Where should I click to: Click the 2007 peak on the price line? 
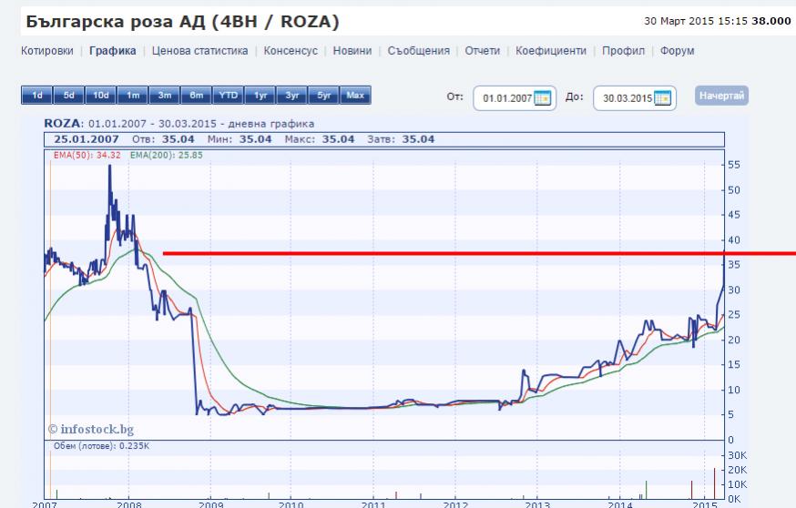click(109, 167)
